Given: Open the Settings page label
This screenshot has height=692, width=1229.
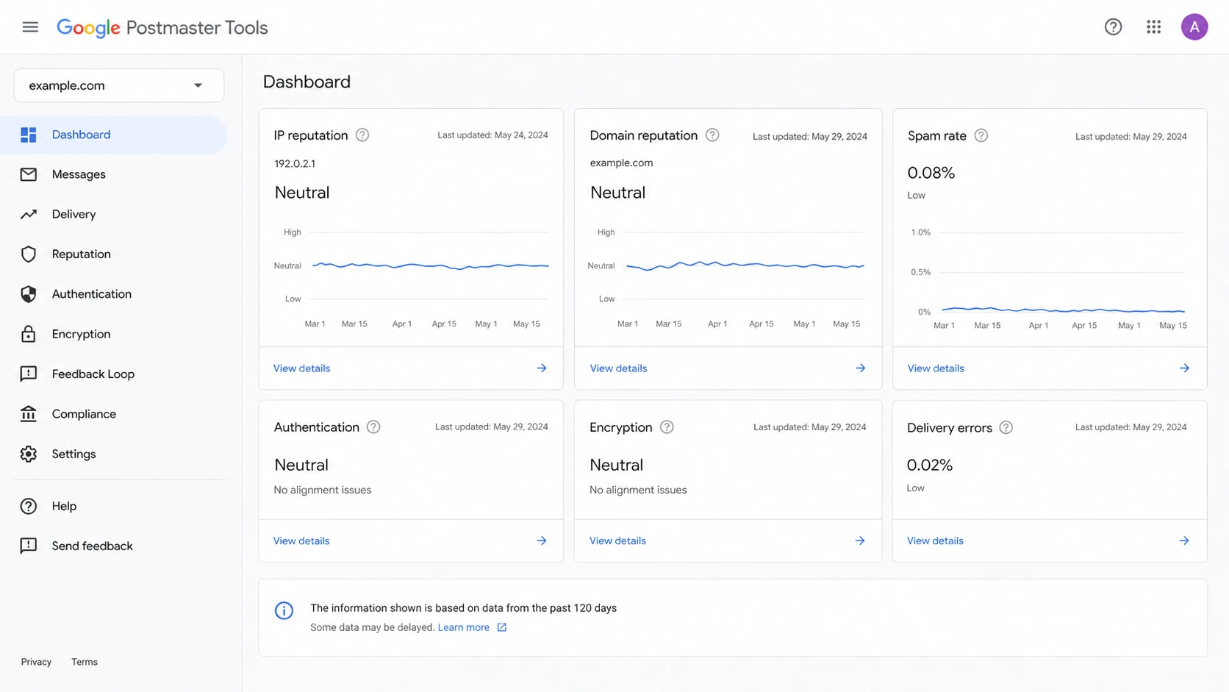Looking at the screenshot, I should click(x=74, y=454).
